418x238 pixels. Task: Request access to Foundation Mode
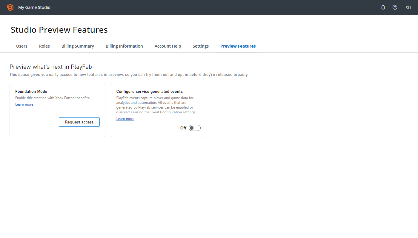[x=79, y=122]
